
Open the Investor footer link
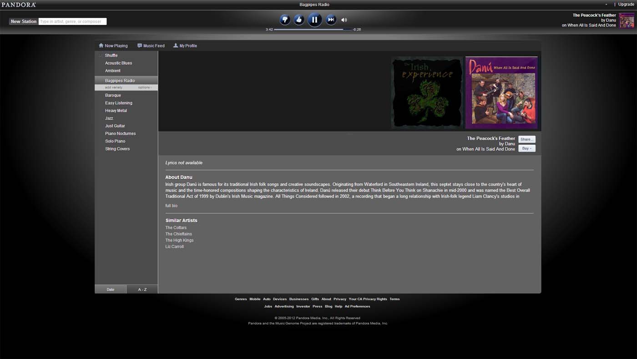(x=303, y=307)
